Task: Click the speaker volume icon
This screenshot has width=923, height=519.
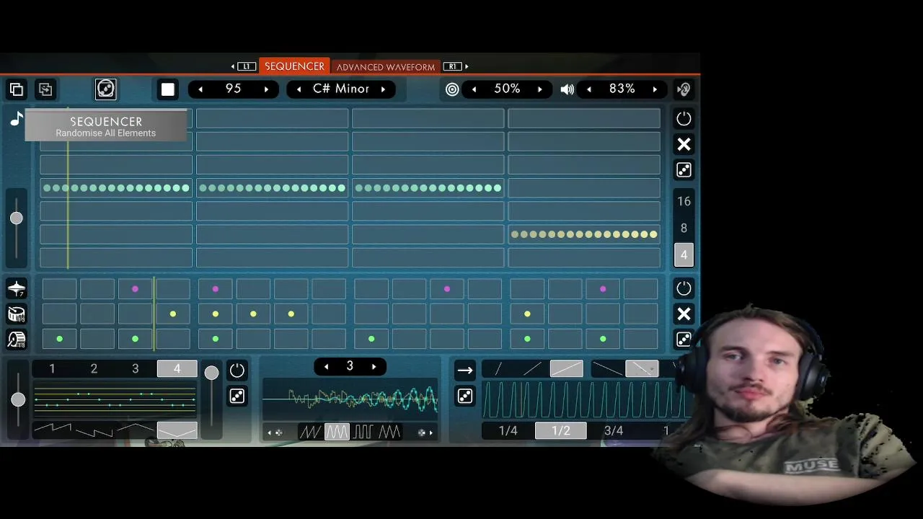Action: pyautogui.click(x=568, y=89)
